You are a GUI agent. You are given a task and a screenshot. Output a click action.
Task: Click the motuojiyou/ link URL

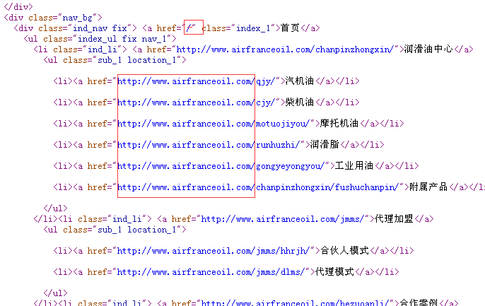point(213,124)
